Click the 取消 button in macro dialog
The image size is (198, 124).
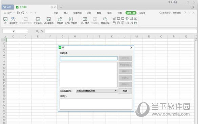pos(125,91)
